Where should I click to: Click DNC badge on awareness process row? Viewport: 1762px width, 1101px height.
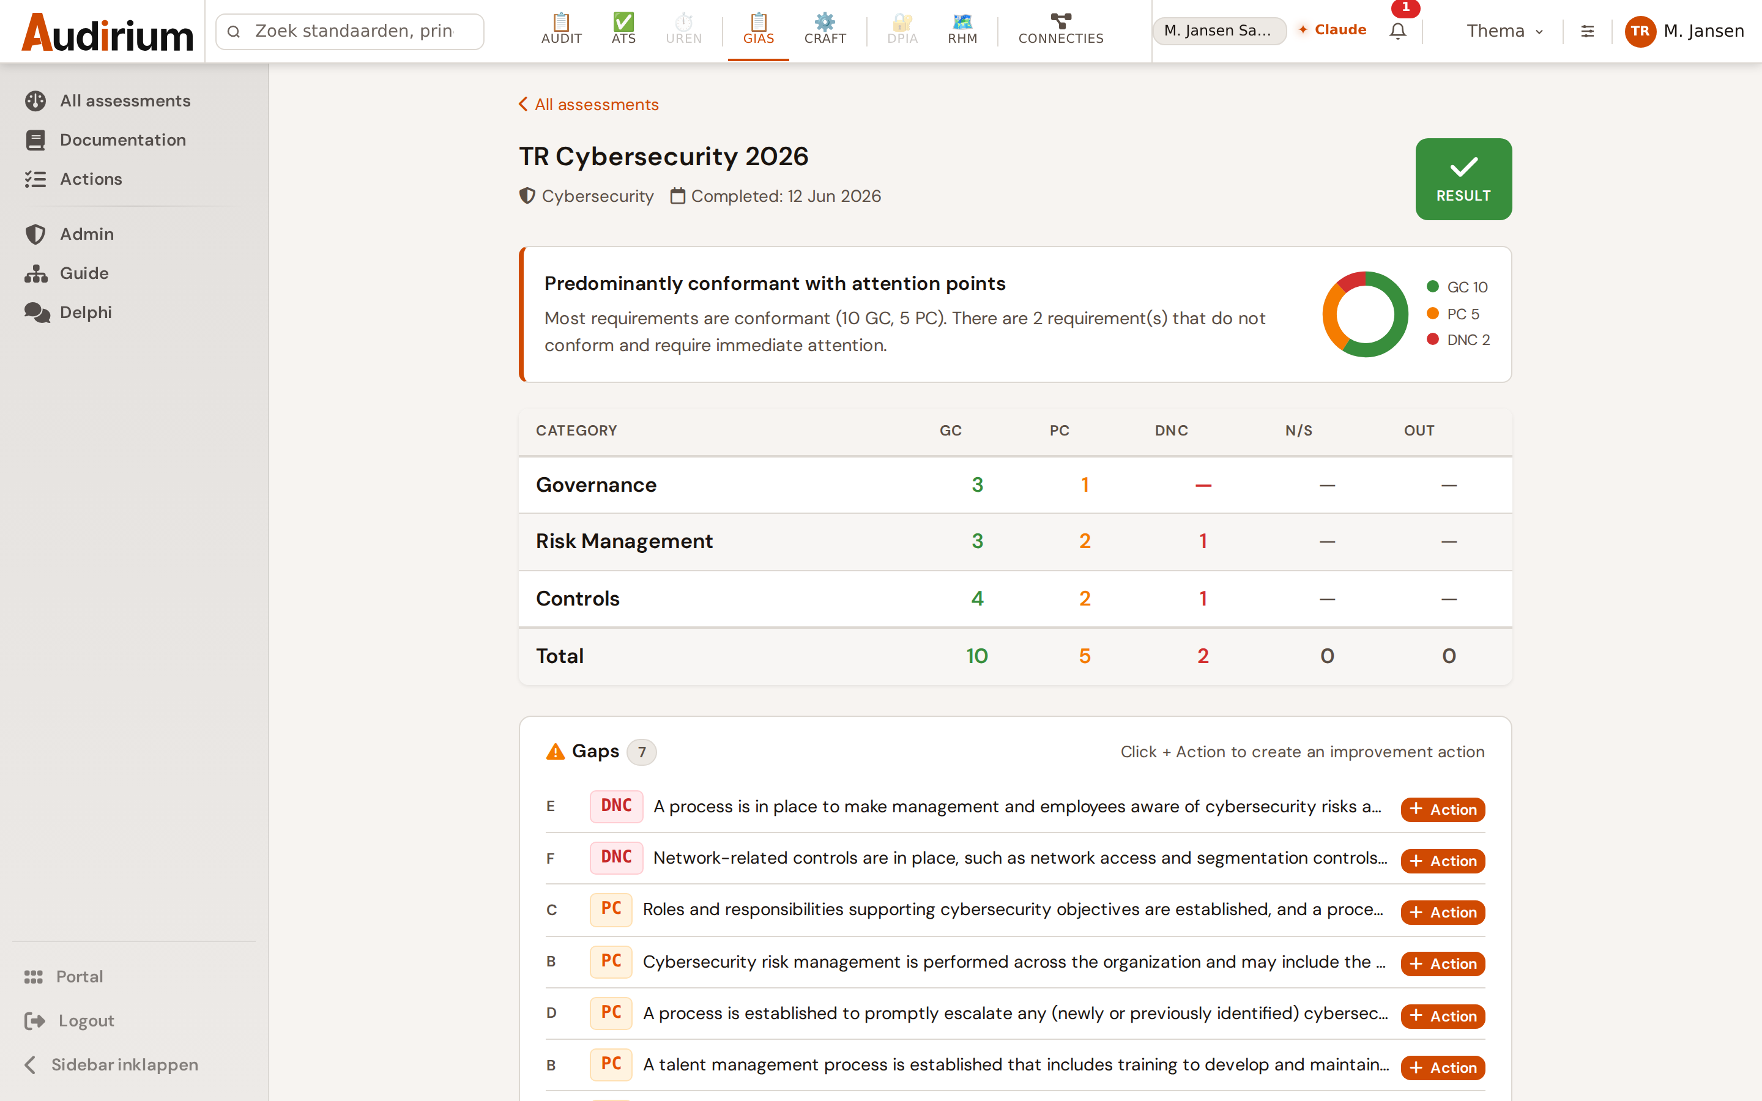click(616, 806)
